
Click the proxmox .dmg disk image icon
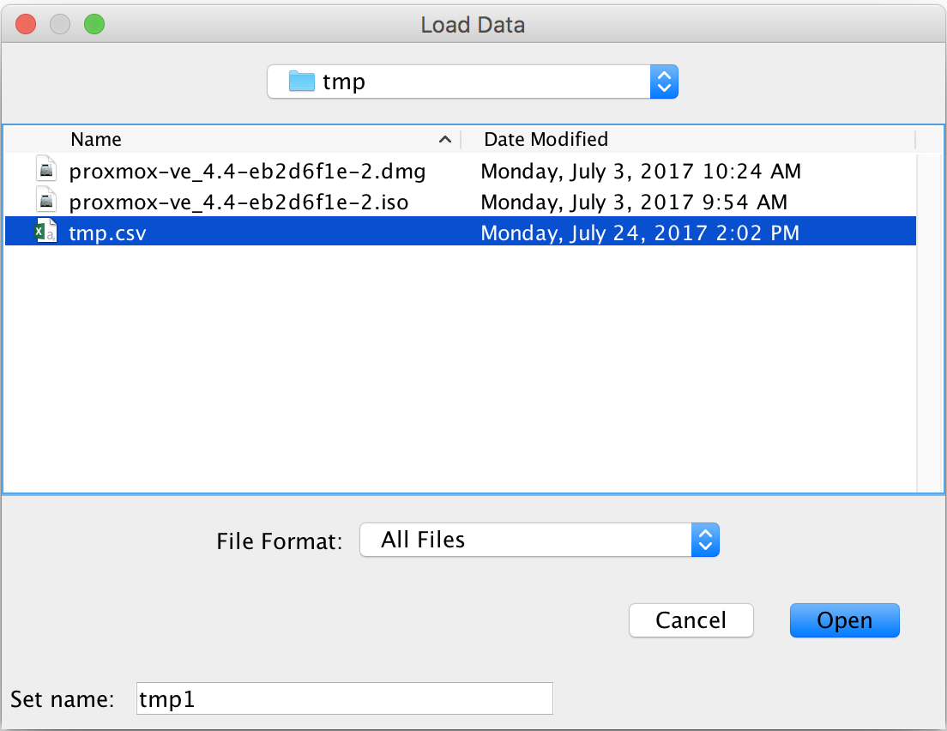pos(46,170)
